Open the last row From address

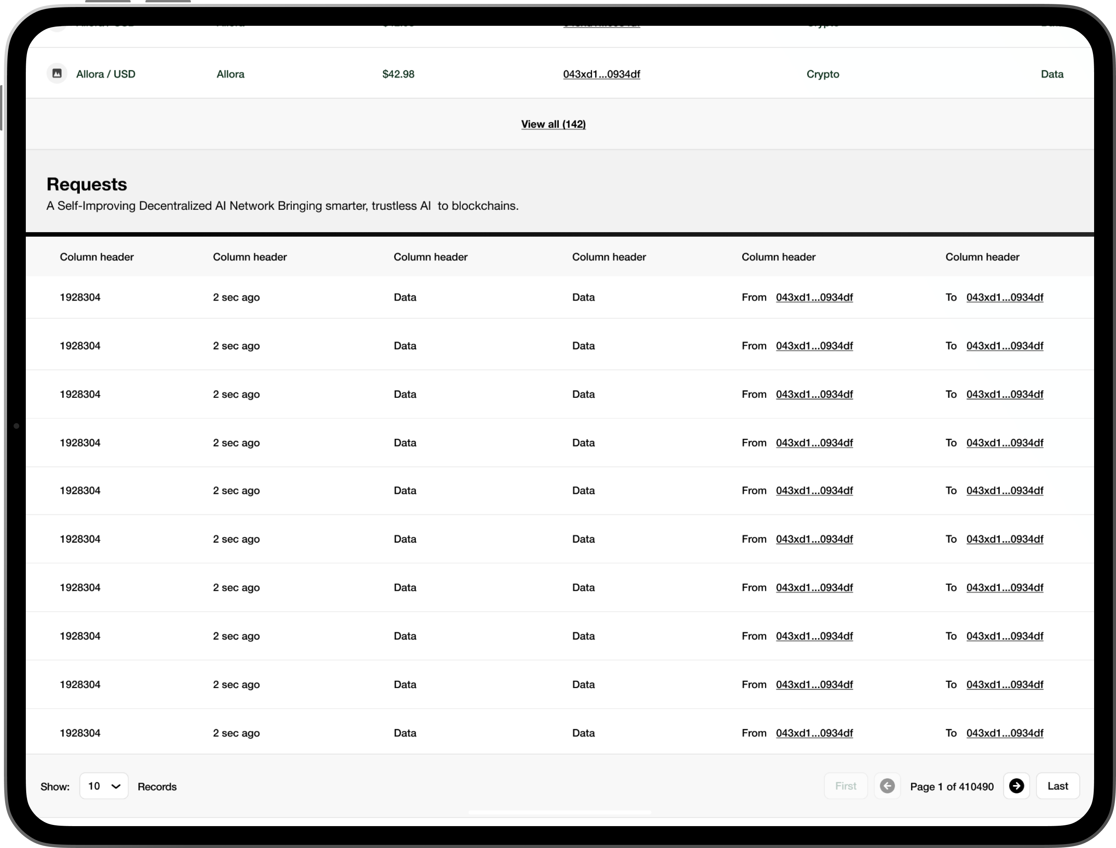[814, 733]
